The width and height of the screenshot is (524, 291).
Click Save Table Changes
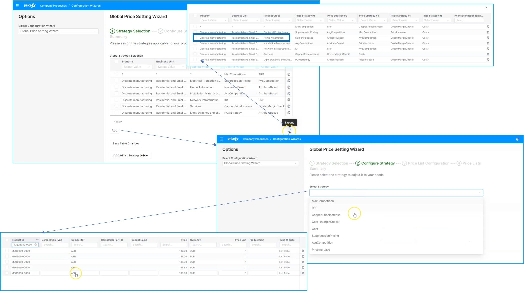[x=126, y=143]
